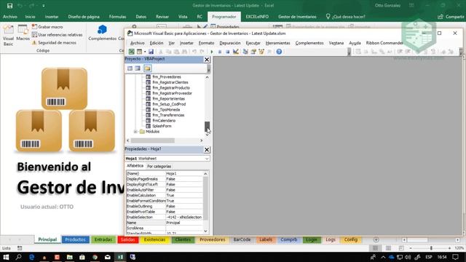Open Archivo menu in VBA editor
Image resolution: width=466 pixels, height=262 pixels.
tap(138, 43)
